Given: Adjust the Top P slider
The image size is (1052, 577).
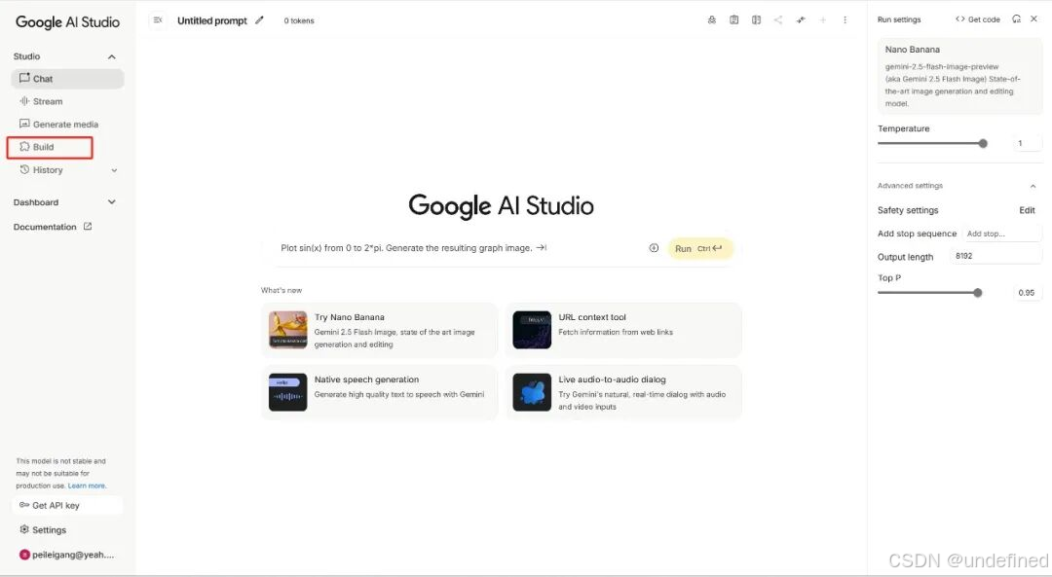Looking at the screenshot, I should point(930,293).
